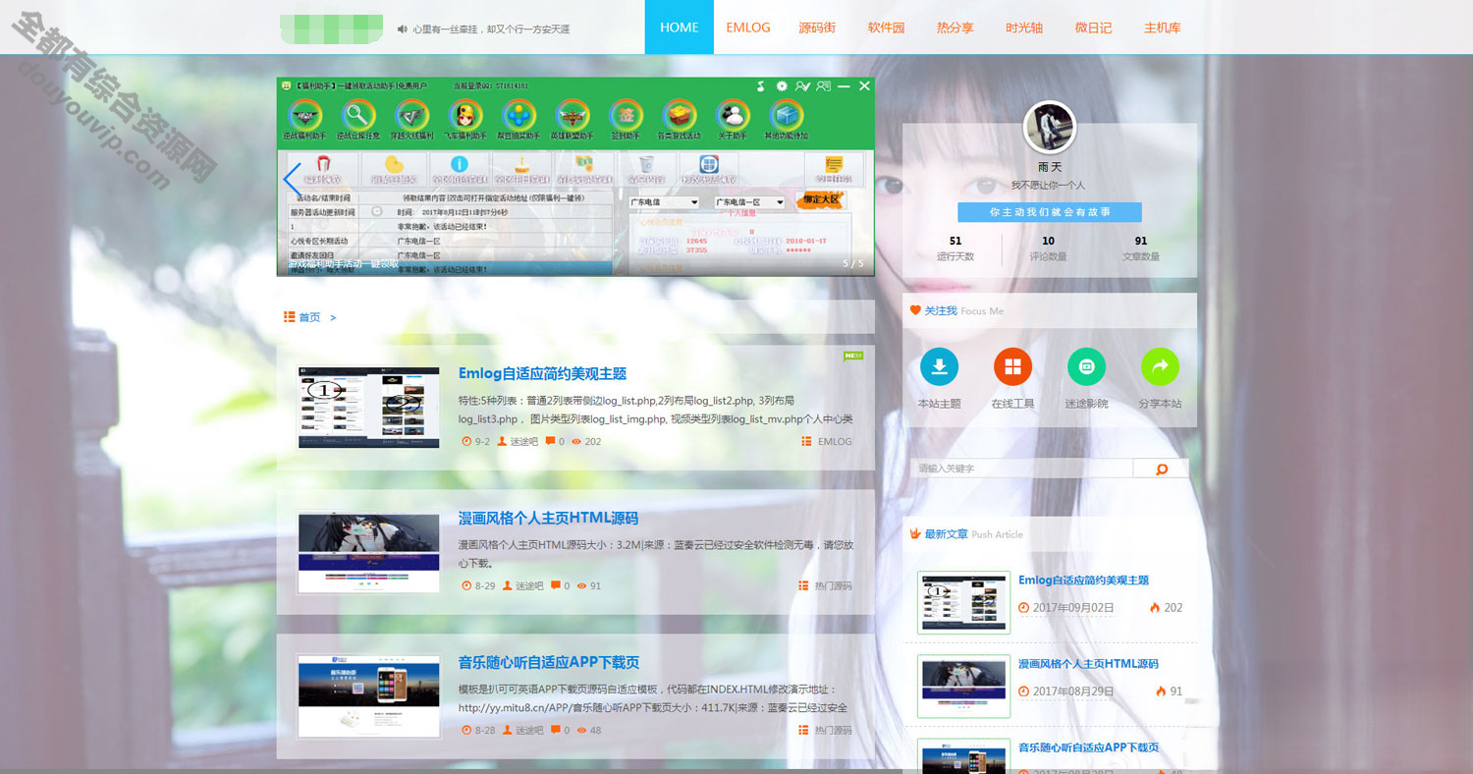The image size is (1473, 774).
Task: Click clock icon next to date 8-28
Action: [x=466, y=731]
